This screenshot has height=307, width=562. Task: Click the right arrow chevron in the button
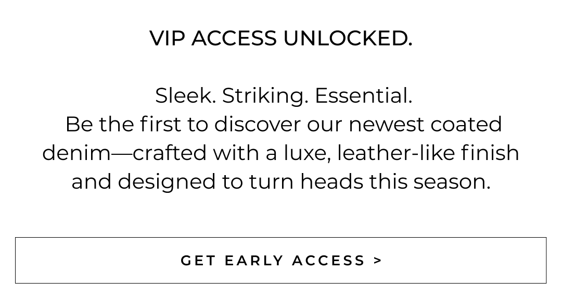pyautogui.click(x=378, y=260)
